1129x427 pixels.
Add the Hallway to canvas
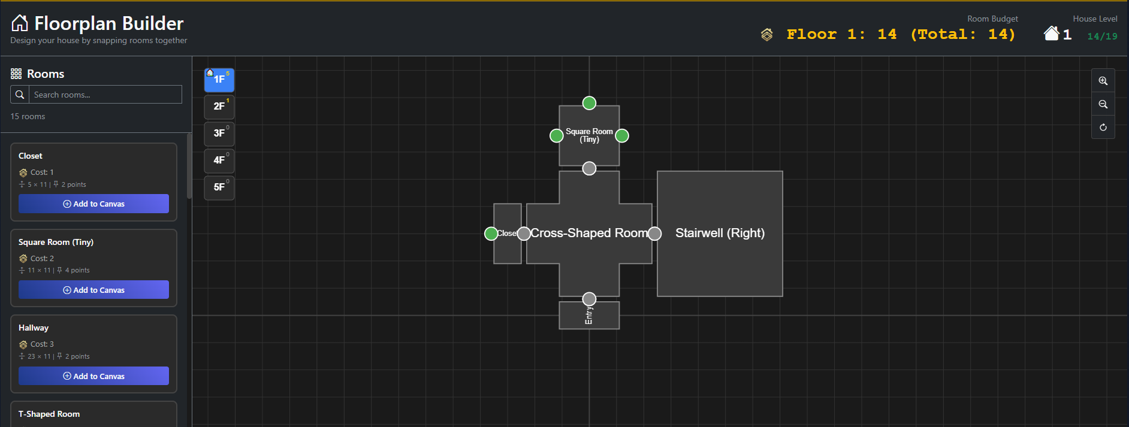pyautogui.click(x=93, y=376)
